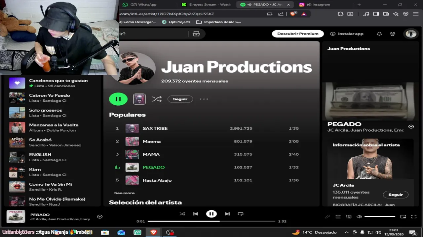Open the miniplayer icon
Screen dimensions: 423x237
[403, 217]
